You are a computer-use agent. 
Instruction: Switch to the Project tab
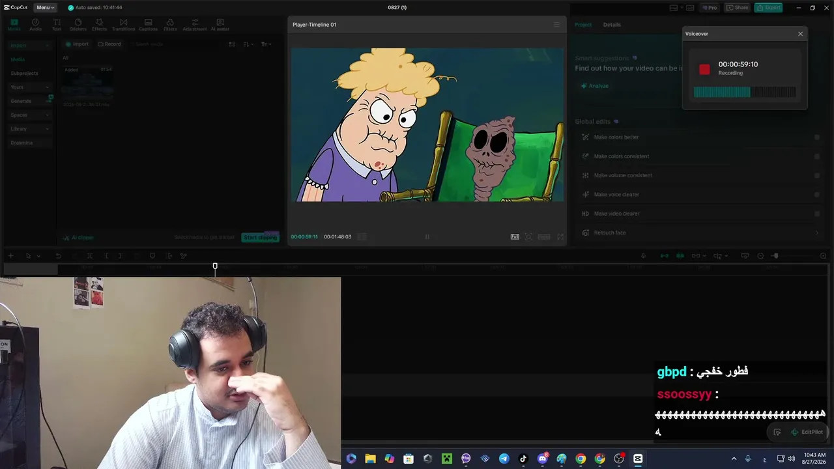tap(583, 25)
